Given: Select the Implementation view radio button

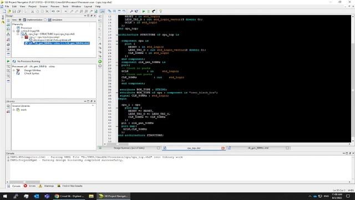Looking at the screenshot, I should 20,20.
